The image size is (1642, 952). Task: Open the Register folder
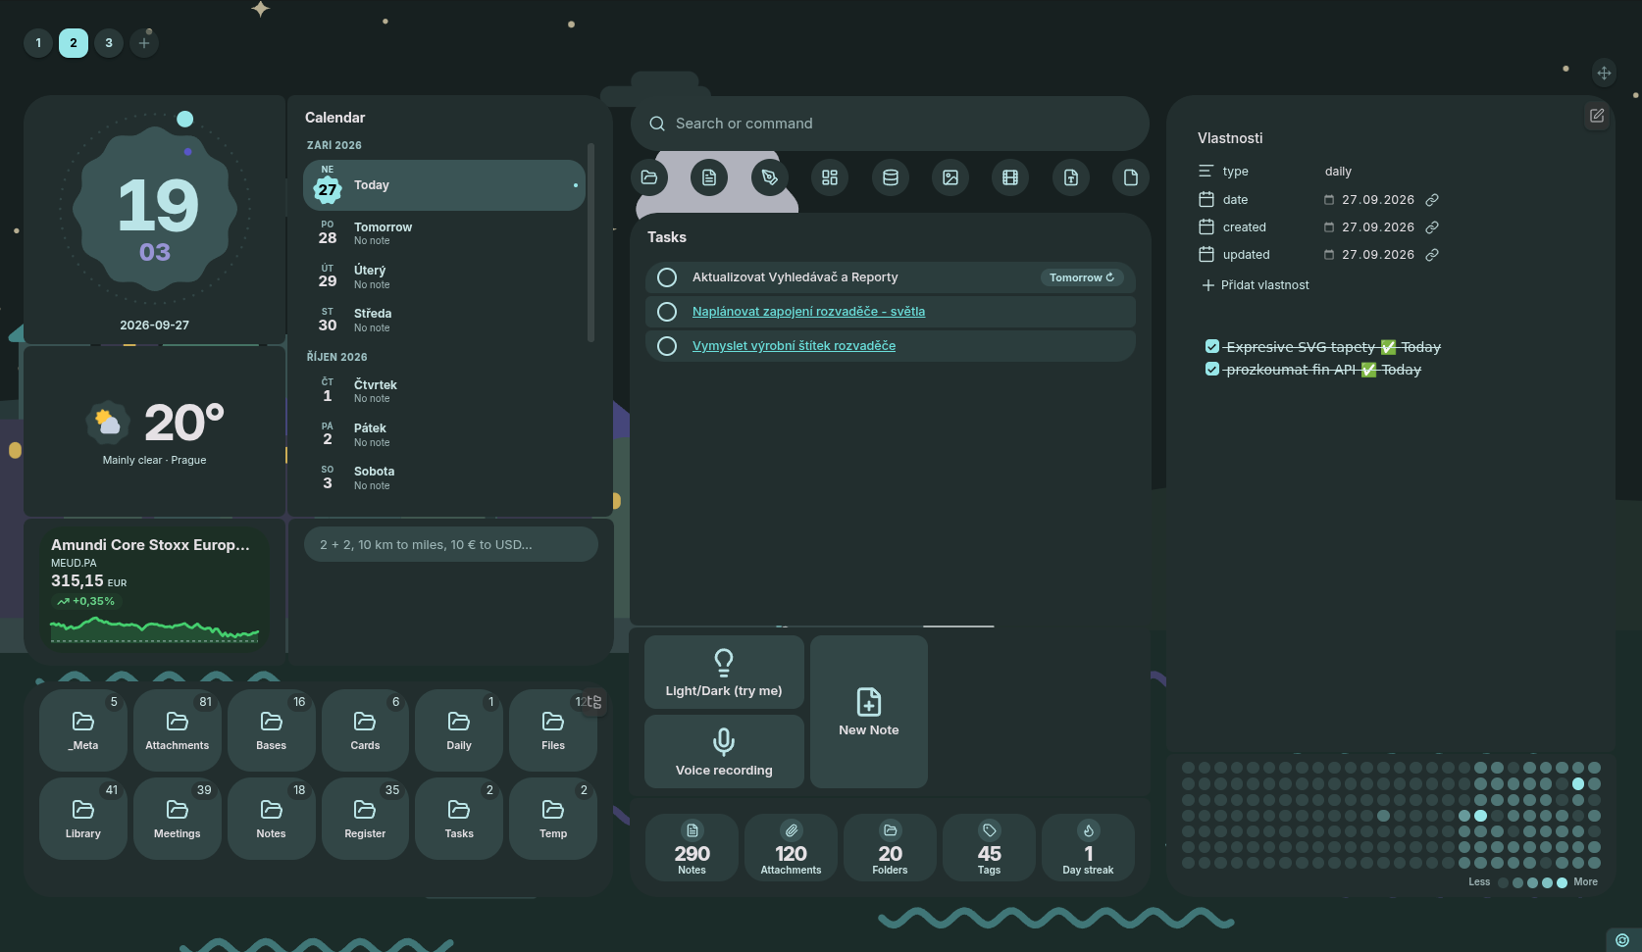(x=365, y=819)
